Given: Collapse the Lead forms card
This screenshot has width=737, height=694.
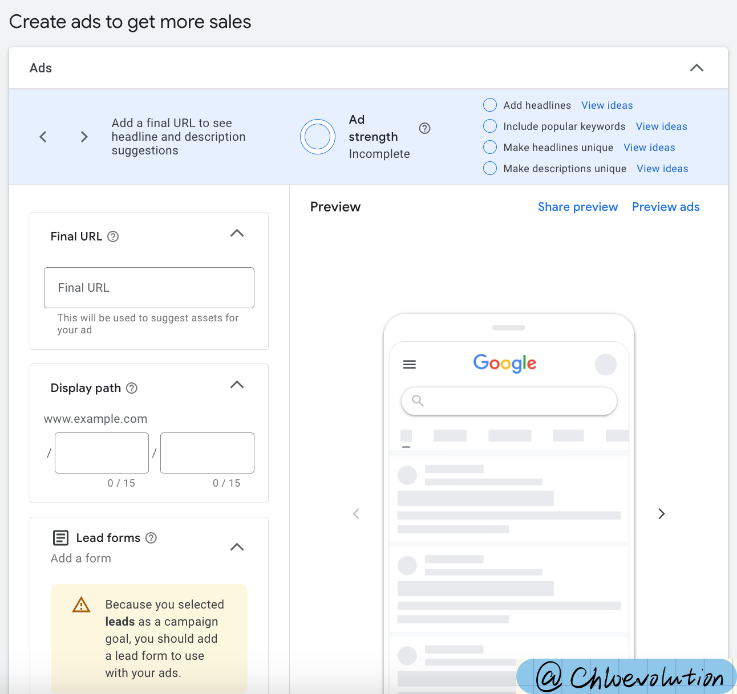Looking at the screenshot, I should [237, 547].
